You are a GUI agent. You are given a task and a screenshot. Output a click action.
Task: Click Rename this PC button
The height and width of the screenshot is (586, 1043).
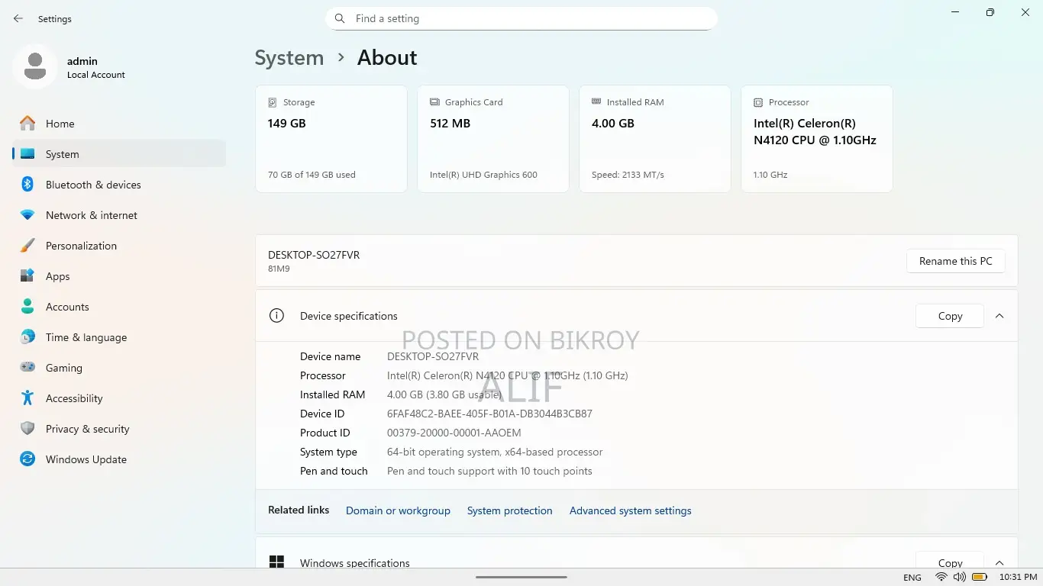coord(956,261)
